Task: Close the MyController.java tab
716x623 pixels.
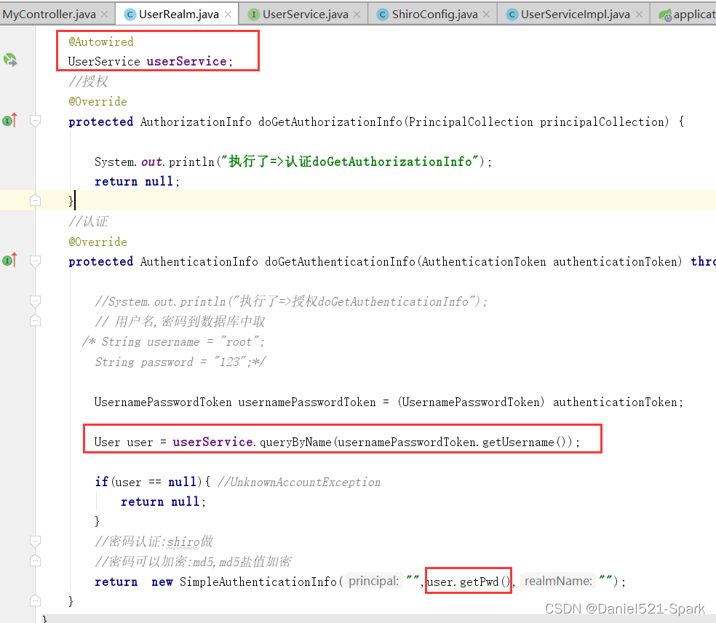Action: click(x=105, y=15)
